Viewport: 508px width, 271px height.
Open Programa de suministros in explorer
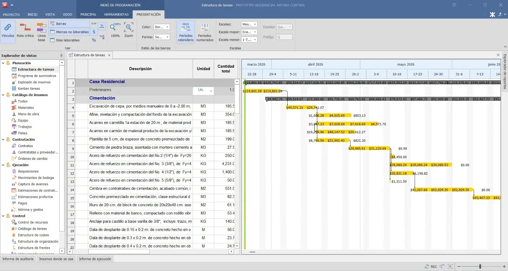tap(37, 76)
